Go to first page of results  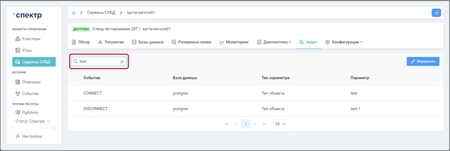227,124
